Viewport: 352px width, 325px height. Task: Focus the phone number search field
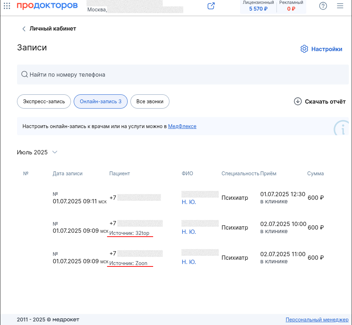pyautogui.click(x=183, y=75)
